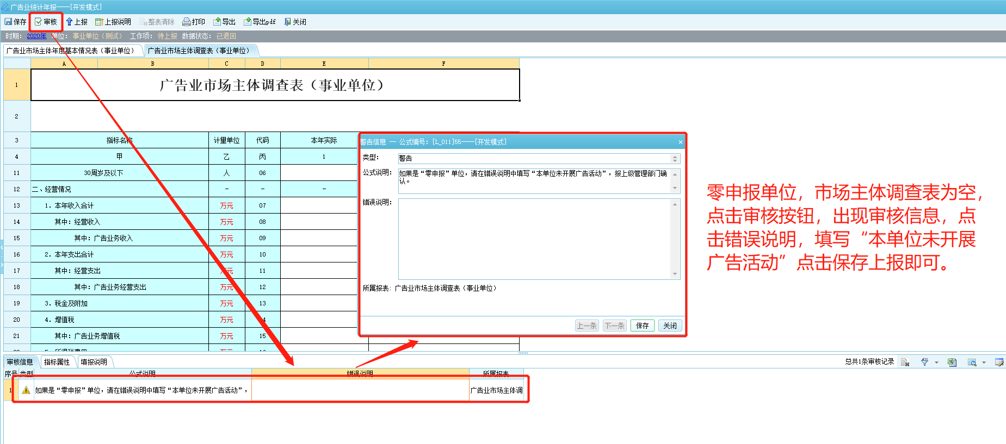Click the 导出pdf toolbar icon
The image size is (1006, 444).
point(248,22)
